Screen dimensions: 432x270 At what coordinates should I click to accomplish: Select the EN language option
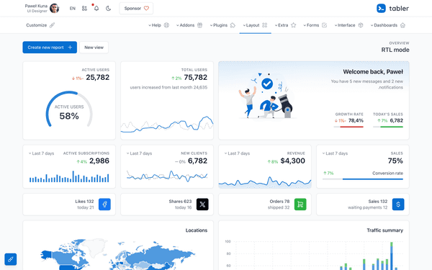pos(73,8)
